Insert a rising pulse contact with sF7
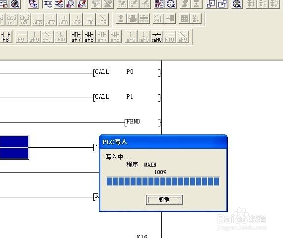 click(76, 37)
